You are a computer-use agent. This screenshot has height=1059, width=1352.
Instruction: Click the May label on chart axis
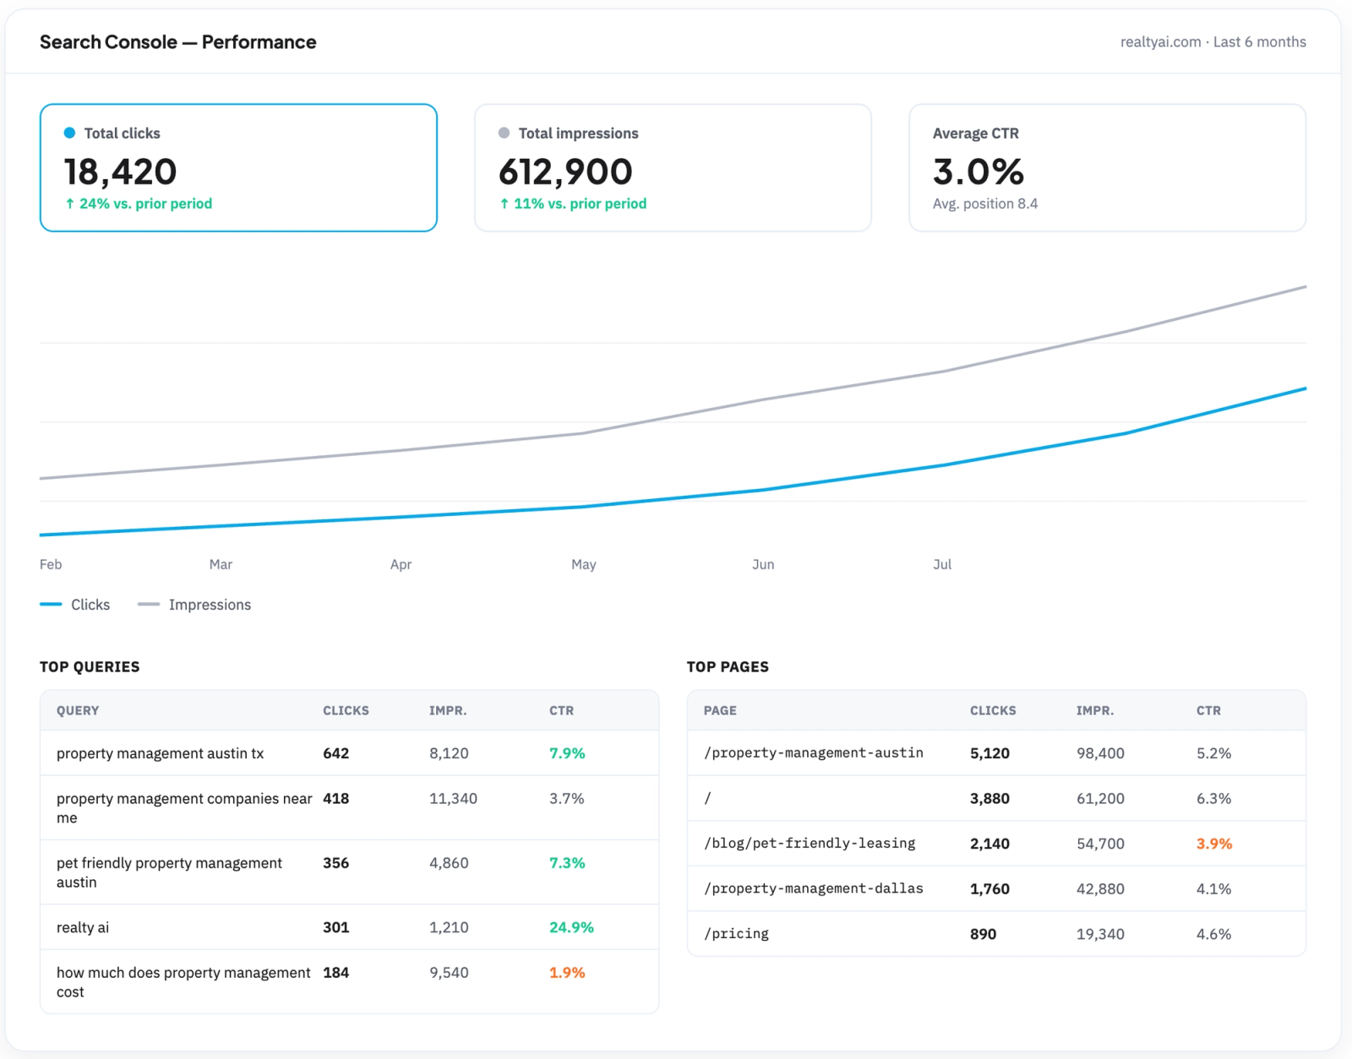[x=584, y=564]
